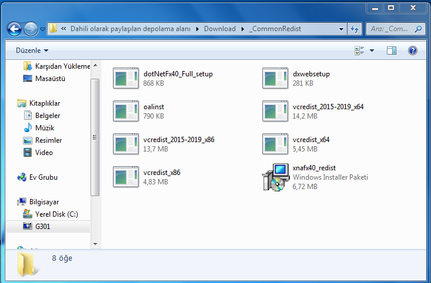
Task: Click the Ev Grubu homegroup icon
Action: click(x=21, y=177)
